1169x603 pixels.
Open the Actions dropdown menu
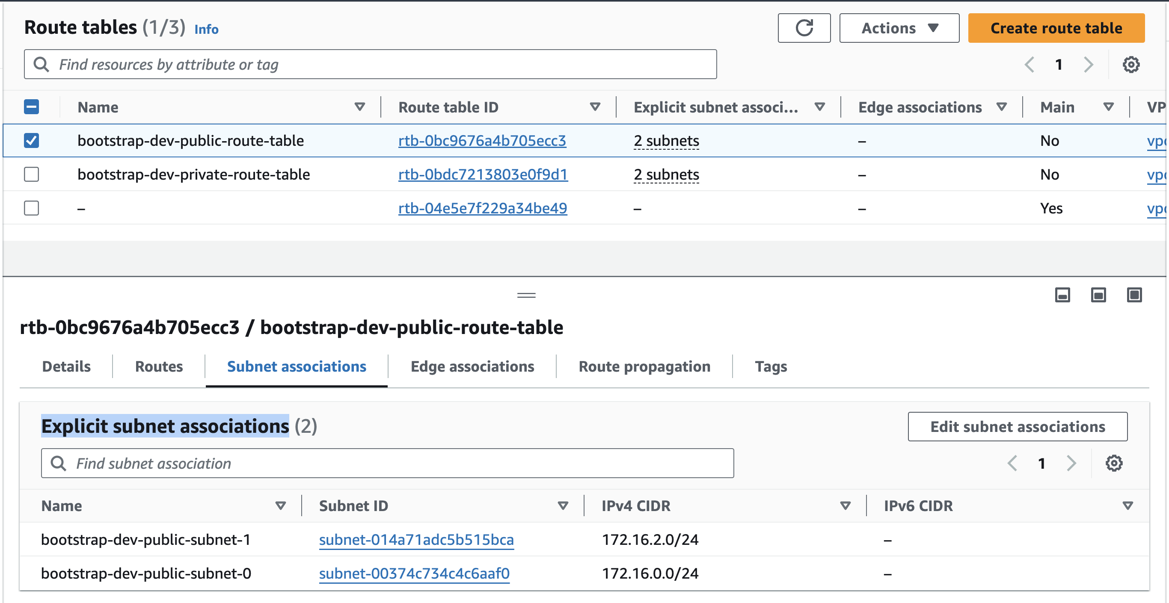click(899, 28)
